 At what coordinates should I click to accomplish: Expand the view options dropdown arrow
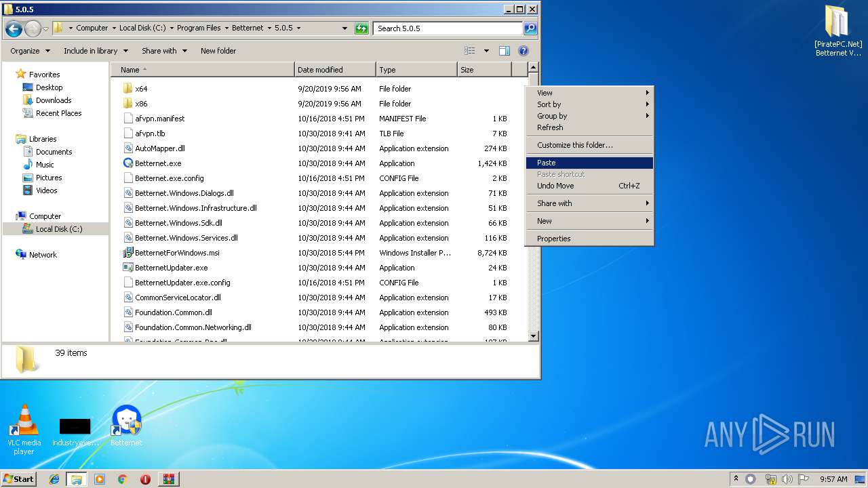[486, 51]
